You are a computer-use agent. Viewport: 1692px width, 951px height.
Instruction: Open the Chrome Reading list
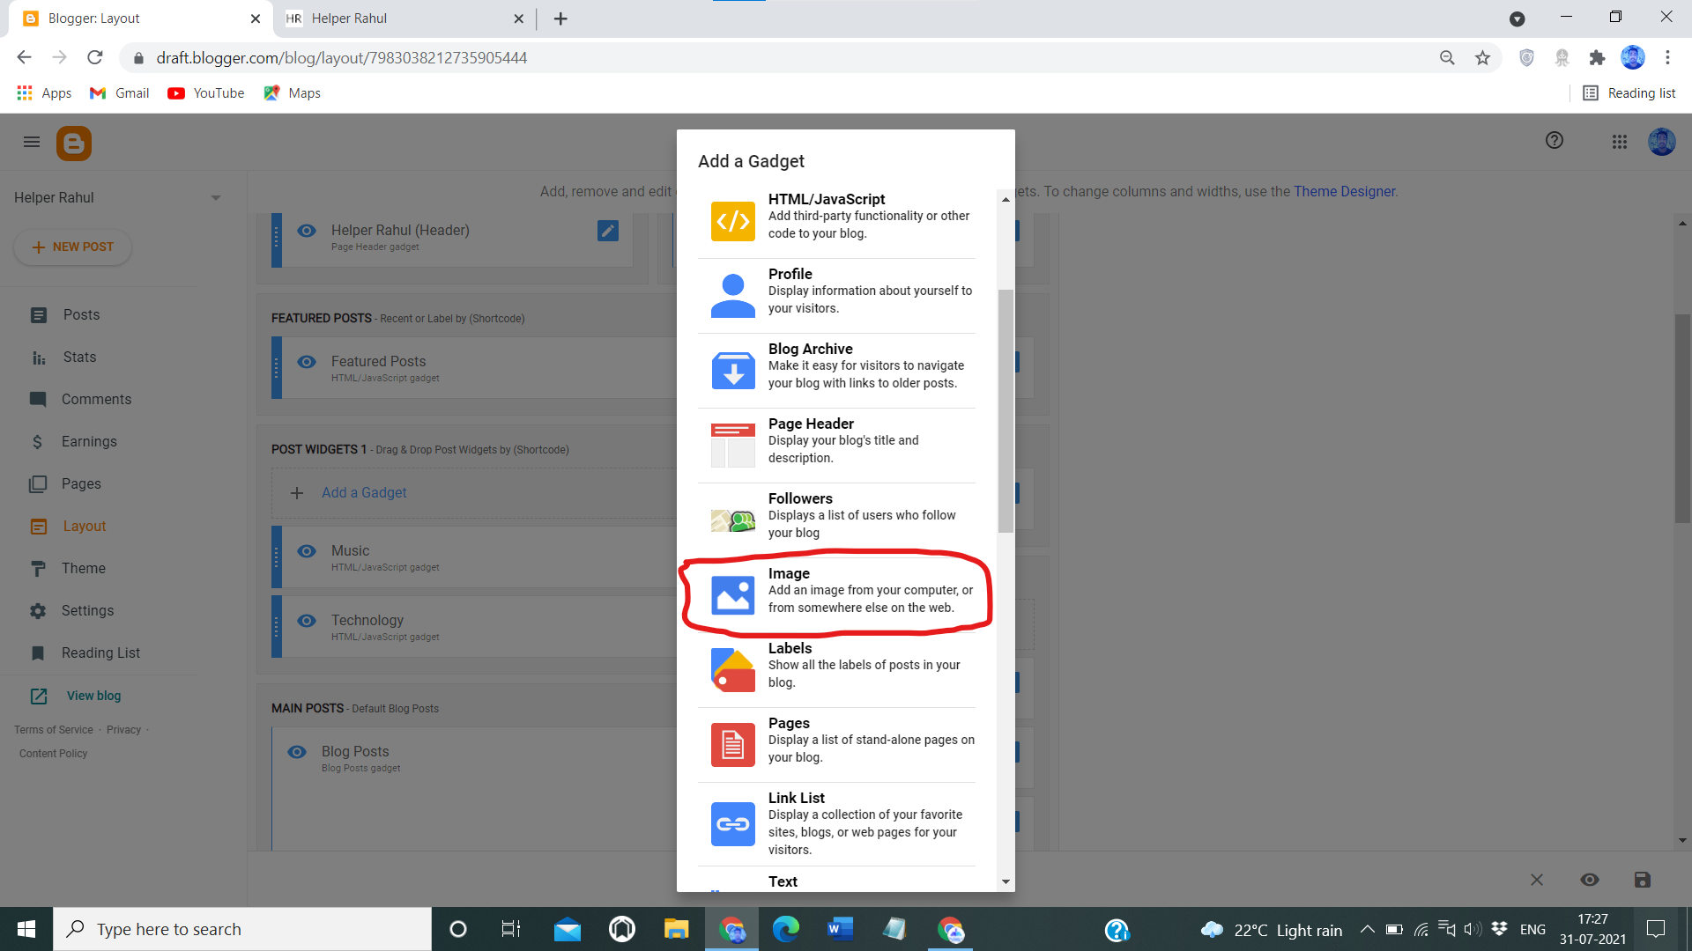click(1629, 93)
